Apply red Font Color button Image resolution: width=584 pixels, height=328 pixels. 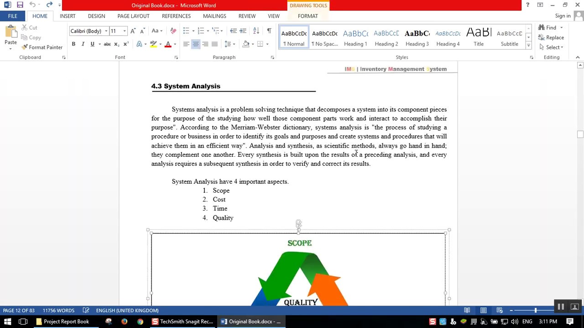[168, 44]
